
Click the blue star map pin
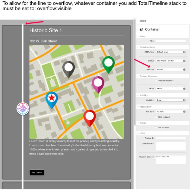click(x=52, y=99)
